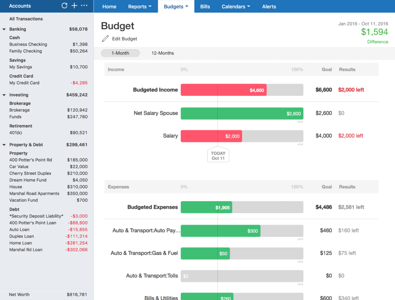Refresh accounts using the sync icon

click(x=64, y=5)
